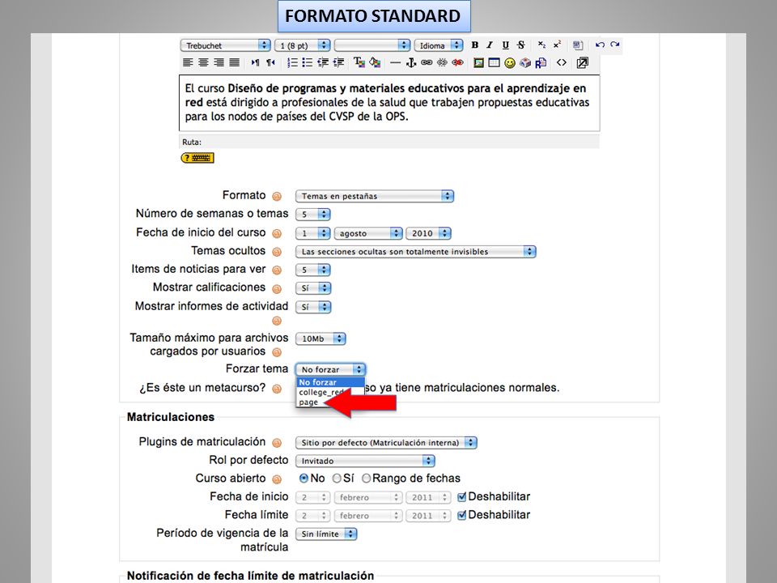Open help for Curso abierto

tap(277, 479)
